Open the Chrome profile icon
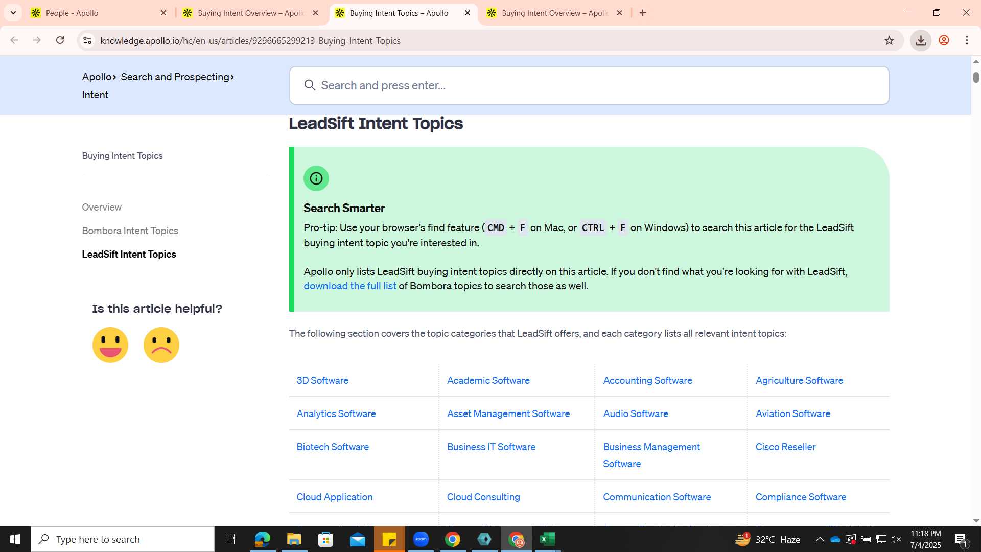 coord(944,40)
